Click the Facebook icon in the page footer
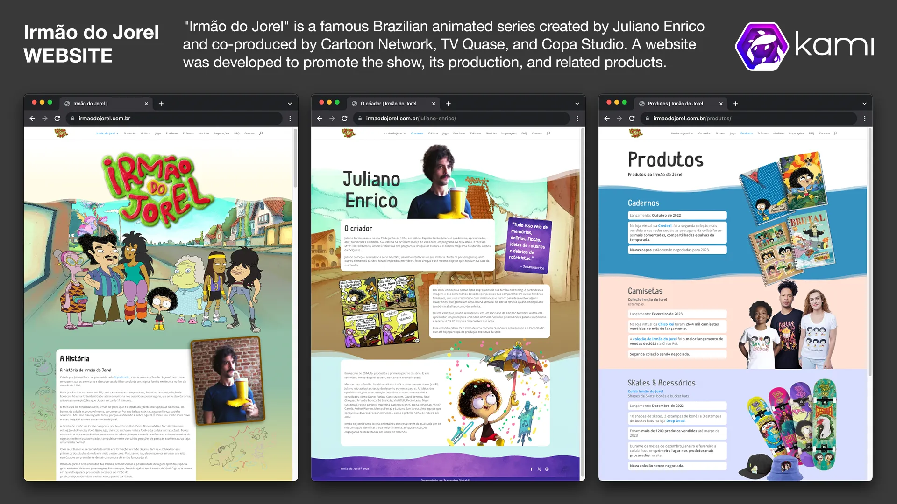 pyautogui.click(x=532, y=469)
